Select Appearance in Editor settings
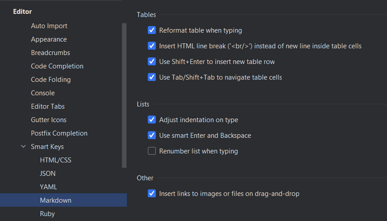Screen dimensions: 387x221 (x=48, y=39)
